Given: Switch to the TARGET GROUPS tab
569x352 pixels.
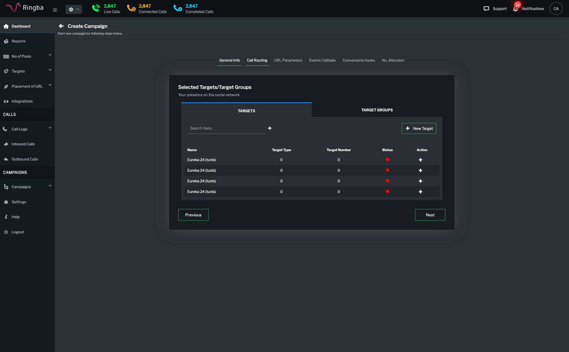Looking at the screenshot, I should point(377,110).
